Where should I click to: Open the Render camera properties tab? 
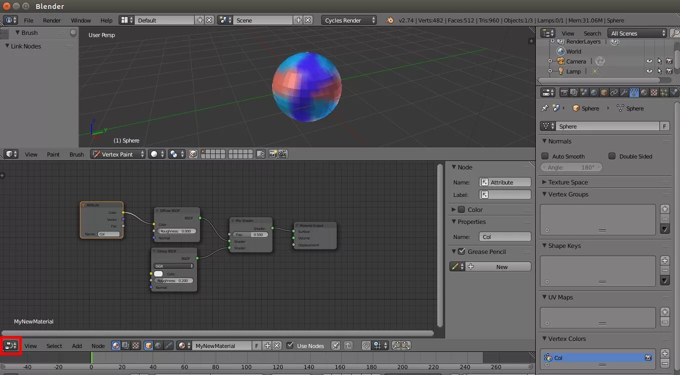click(x=564, y=92)
